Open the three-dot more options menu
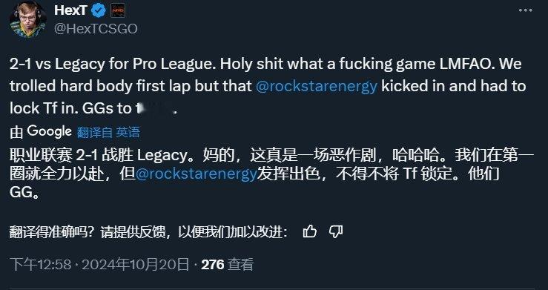 525,10
